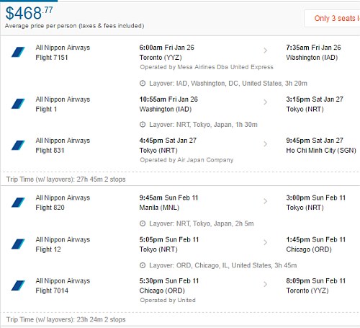Click the clock icon for the 1h 30m NRT layover
Image resolution: width=360 pixels, height=328 pixels.
(143, 125)
